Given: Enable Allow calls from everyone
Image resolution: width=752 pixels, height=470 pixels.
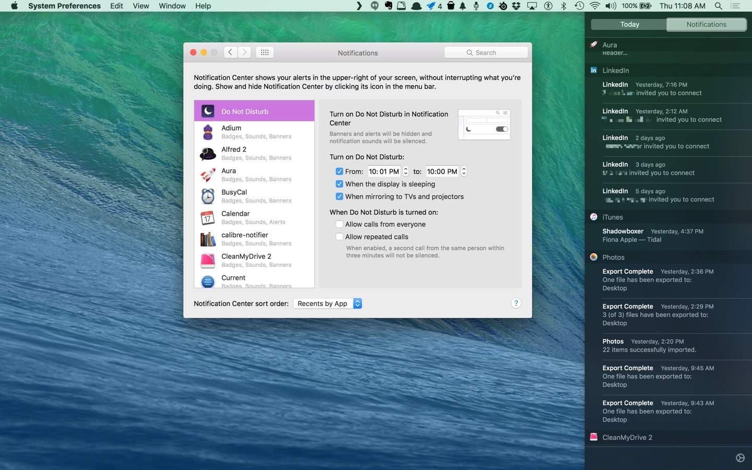Looking at the screenshot, I should [x=339, y=224].
